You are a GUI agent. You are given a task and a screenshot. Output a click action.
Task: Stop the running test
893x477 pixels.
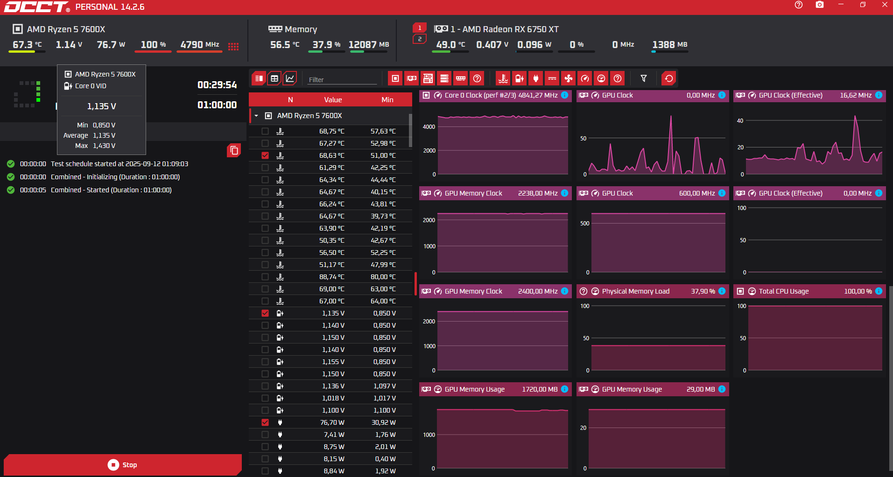click(123, 465)
